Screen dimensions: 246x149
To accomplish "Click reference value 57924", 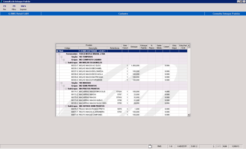I will pos(119,92).
